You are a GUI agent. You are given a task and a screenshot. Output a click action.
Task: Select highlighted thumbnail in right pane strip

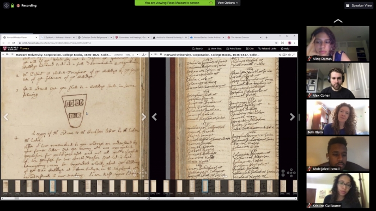pyautogui.click(x=205, y=186)
